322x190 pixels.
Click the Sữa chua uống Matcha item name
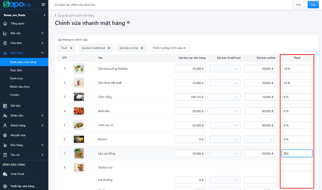pyautogui.click(x=113, y=69)
